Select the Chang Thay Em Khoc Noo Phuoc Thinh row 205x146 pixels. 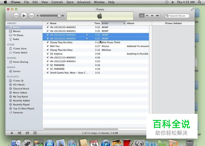96,42
